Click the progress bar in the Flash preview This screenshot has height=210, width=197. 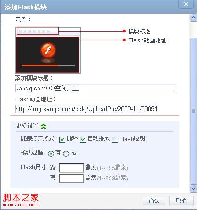pos(48,65)
